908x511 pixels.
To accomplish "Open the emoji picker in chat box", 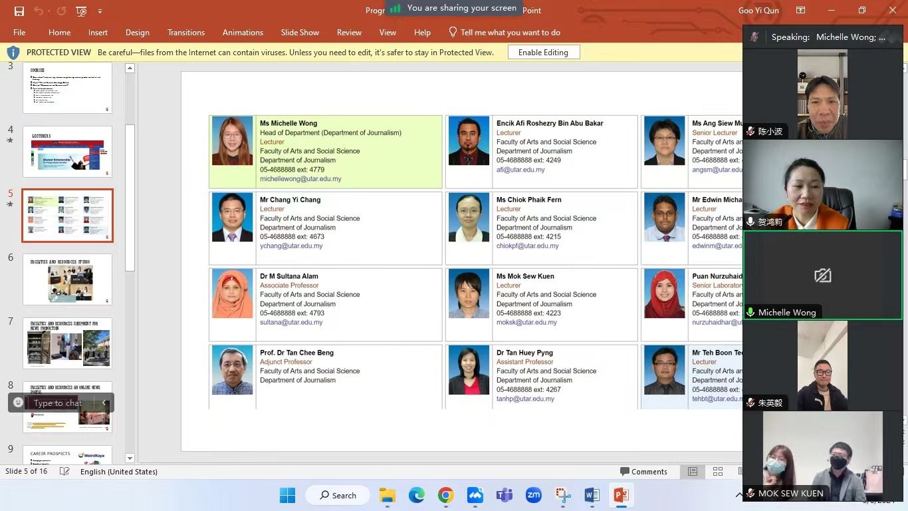I will coord(19,403).
